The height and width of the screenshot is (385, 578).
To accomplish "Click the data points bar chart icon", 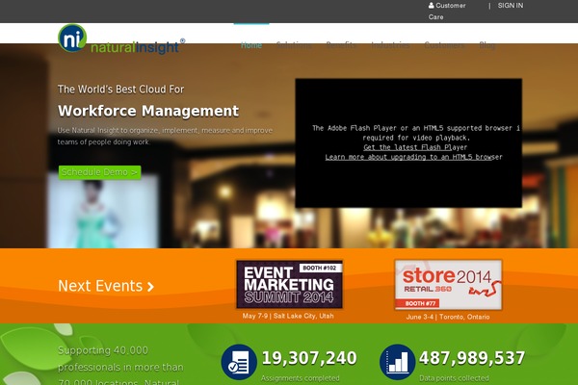I will tap(398, 362).
